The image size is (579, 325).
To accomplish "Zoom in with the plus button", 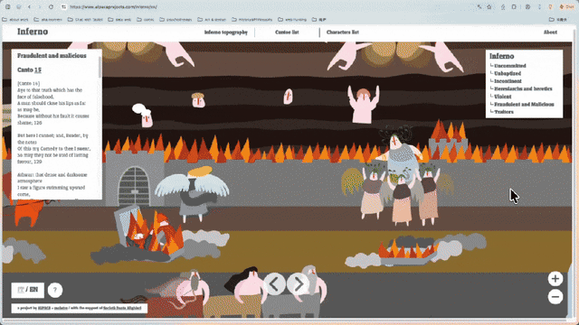I will [x=555, y=279].
